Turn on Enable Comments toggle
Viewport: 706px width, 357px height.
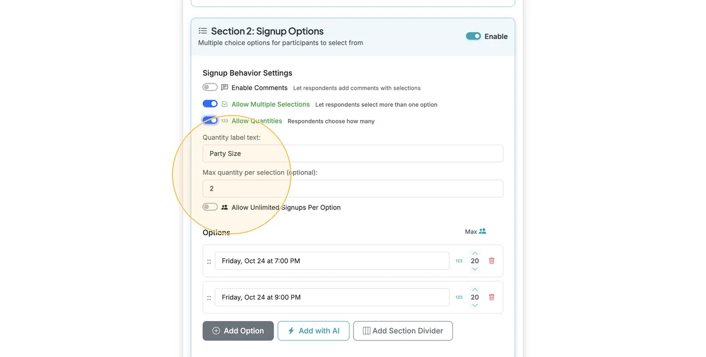tap(210, 87)
